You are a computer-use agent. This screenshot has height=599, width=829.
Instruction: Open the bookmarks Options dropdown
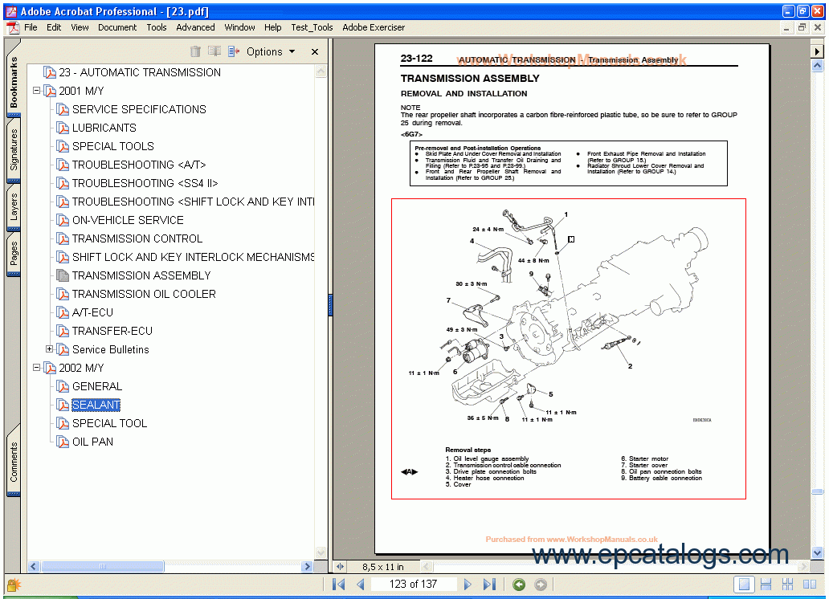[x=271, y=52]
